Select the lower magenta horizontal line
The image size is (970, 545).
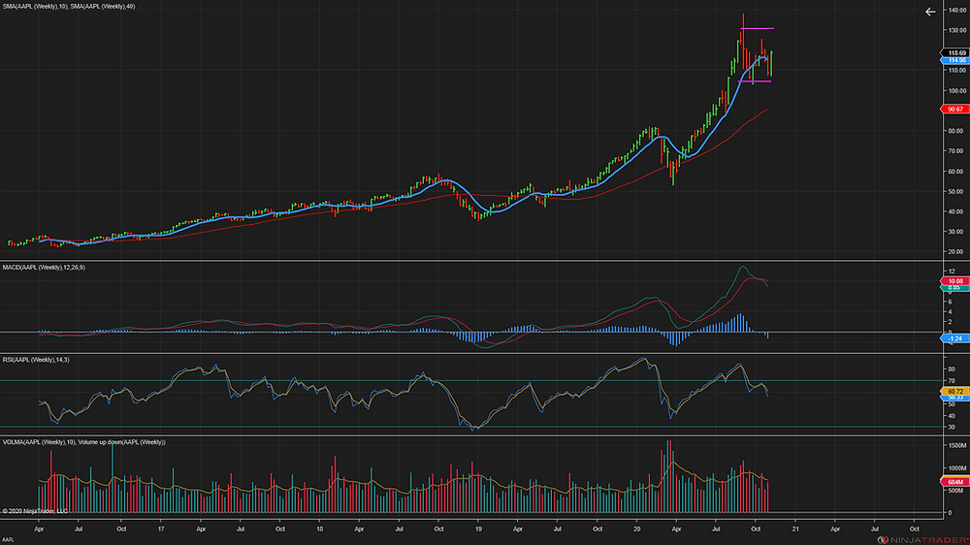(755, 81)
